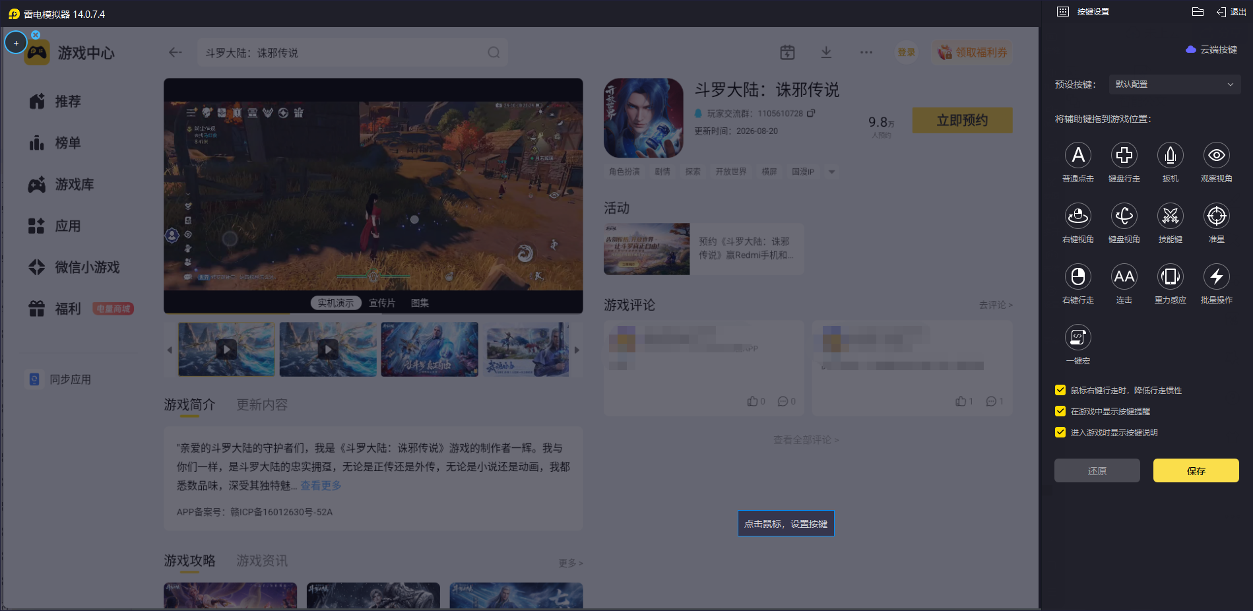Screen dimensions: 1253x611
Task: Open 应用 apps in the sidebar
Action: click(x=55, y=226)
